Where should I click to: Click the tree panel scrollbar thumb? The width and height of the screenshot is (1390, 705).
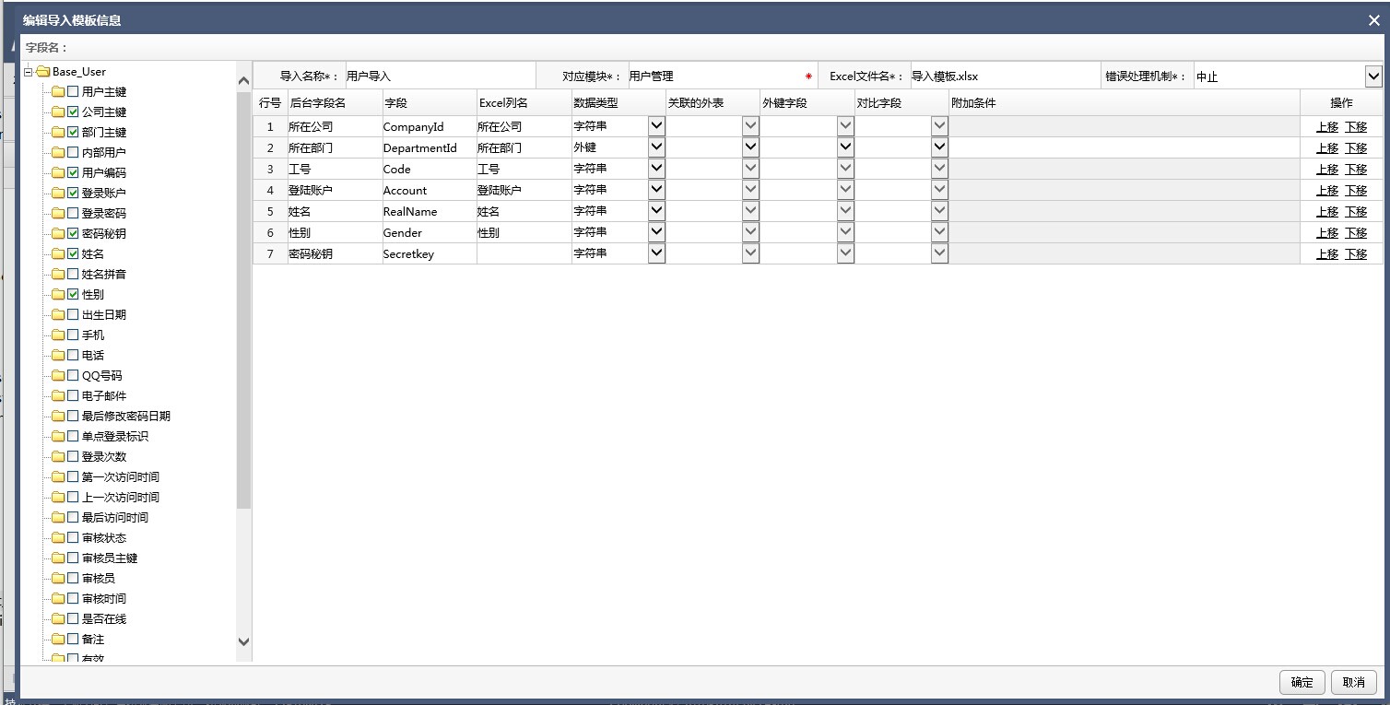coord(244,300)
